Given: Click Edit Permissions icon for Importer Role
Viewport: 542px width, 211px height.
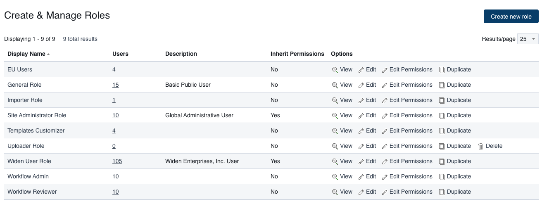Looking at the screenshot, I should coord(385,100).
